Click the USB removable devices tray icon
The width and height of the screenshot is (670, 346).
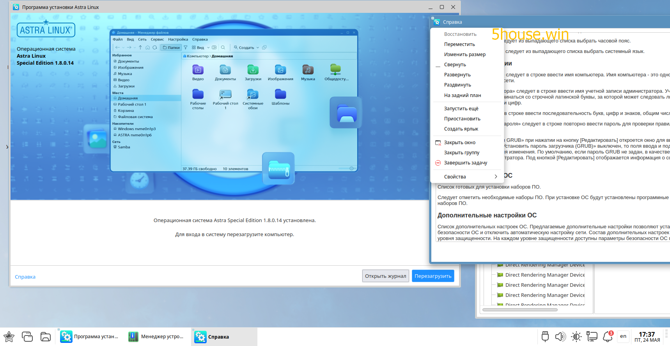click(545, 336)
